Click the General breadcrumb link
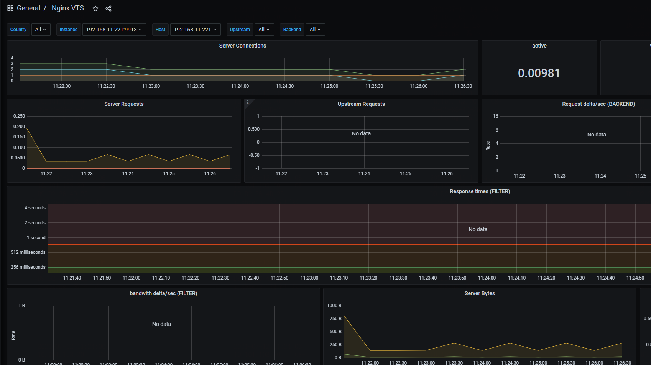Image resolution: width=651 pixels, height=365 pixels. coord(28,8)
